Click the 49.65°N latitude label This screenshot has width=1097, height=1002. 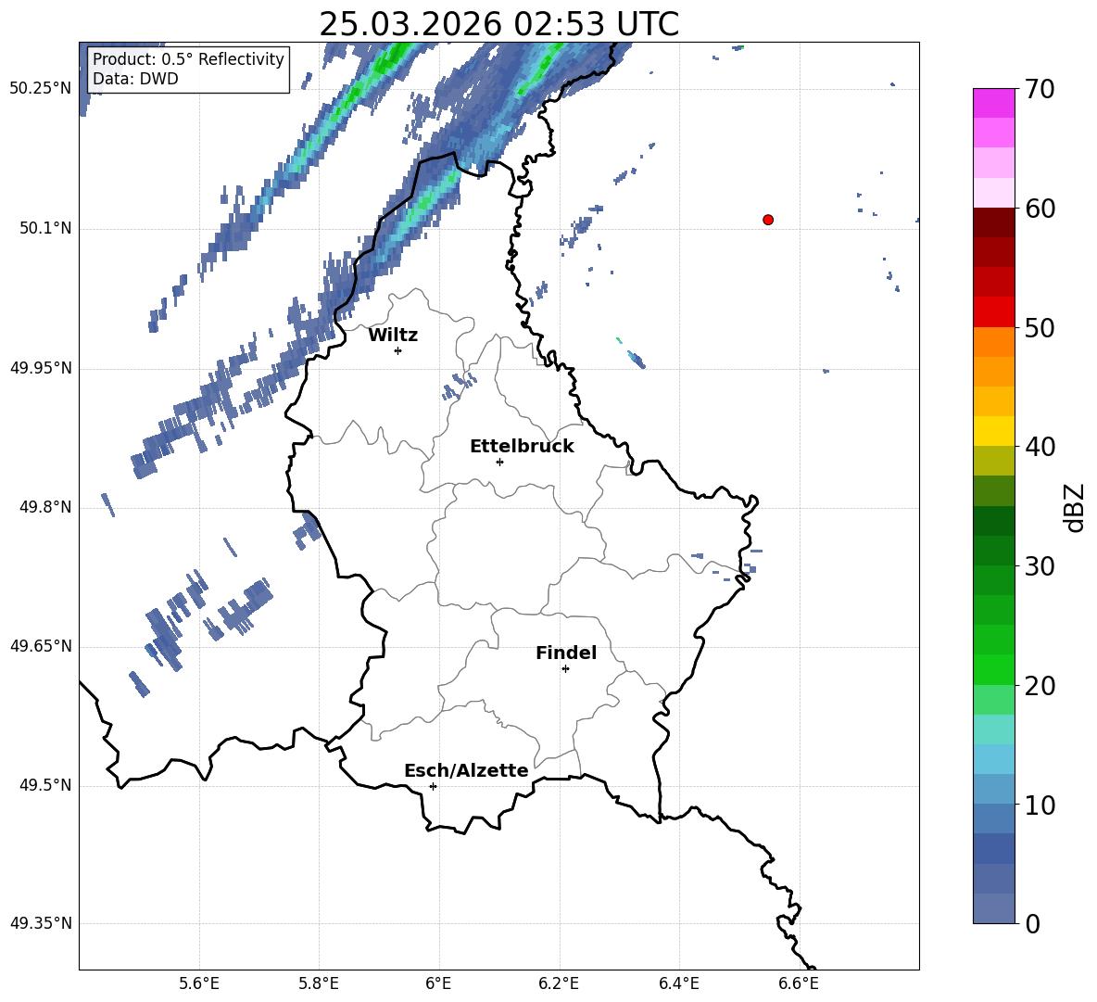(x=41, y=646)
